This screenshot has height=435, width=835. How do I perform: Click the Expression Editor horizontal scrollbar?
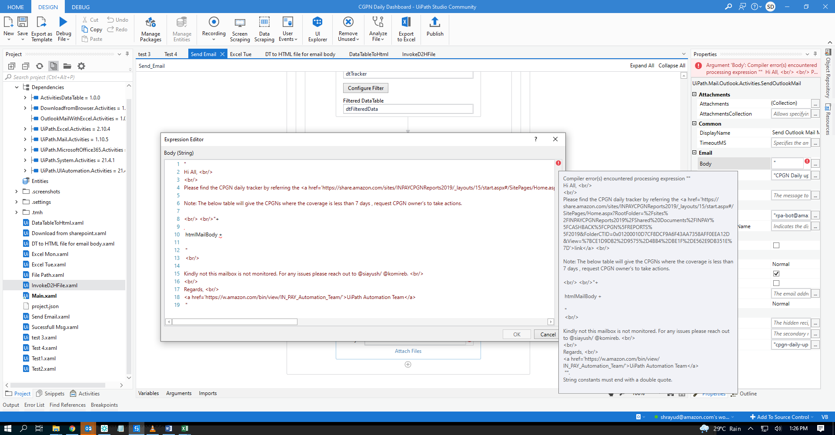point(235,322)
